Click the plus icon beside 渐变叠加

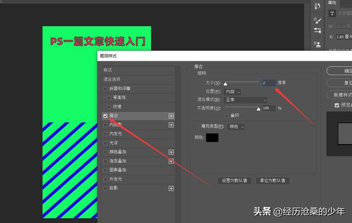click(171, 161)
